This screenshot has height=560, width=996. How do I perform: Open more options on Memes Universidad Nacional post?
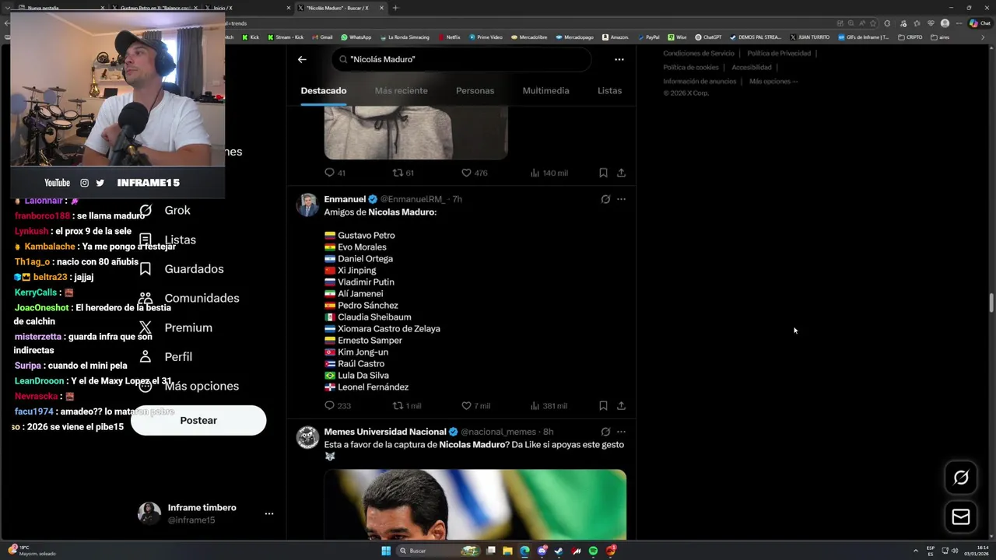621,432
